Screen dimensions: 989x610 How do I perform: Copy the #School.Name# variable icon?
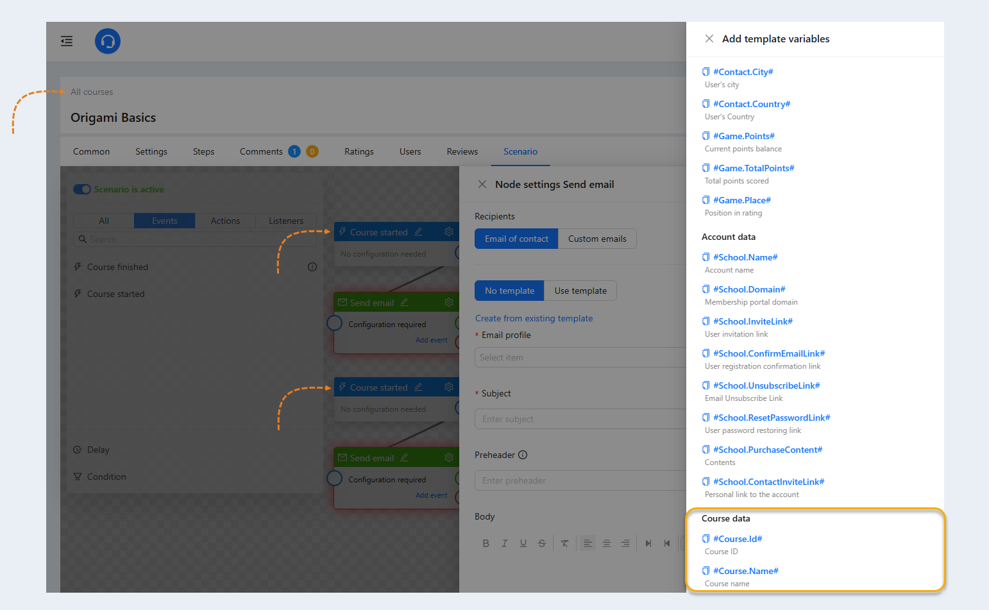(x=706, y=257)
